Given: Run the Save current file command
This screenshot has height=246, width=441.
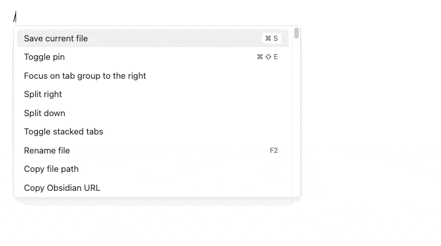Looking at the screenshot, I should pyautogui.click(x=56, y=39).
